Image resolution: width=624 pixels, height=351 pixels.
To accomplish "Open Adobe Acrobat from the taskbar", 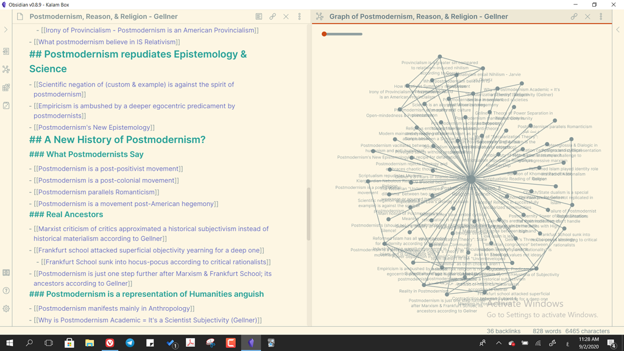I will click(190, 342).
